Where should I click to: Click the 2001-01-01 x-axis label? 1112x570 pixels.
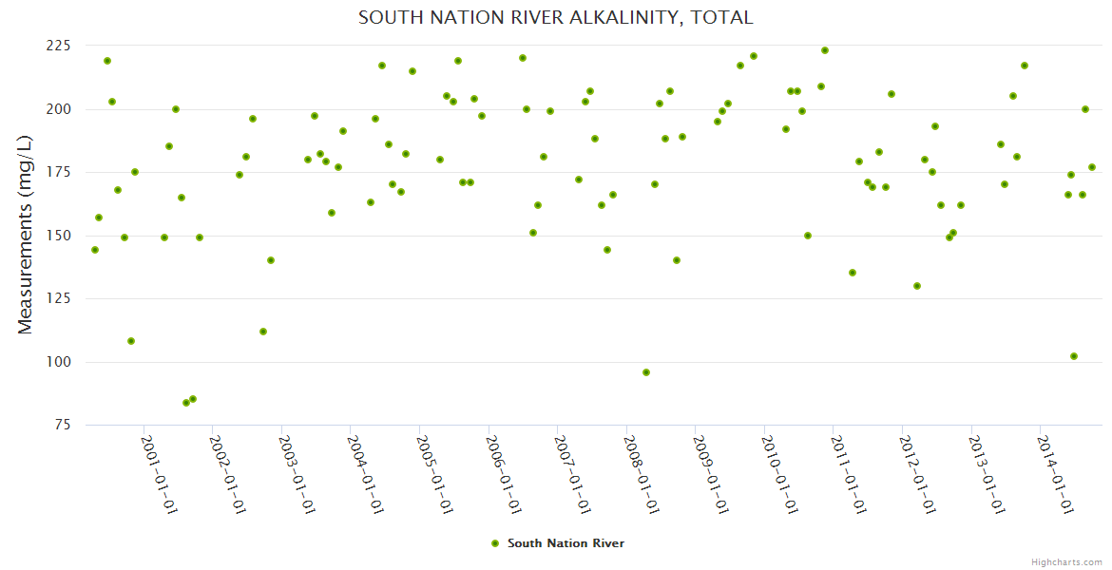click(x=160, y=474)
